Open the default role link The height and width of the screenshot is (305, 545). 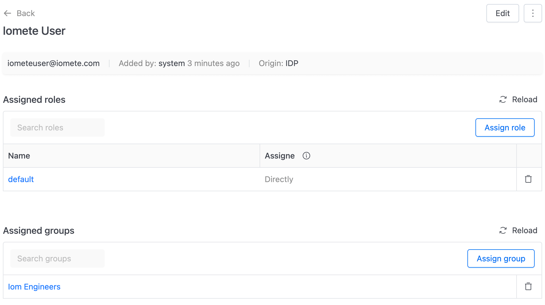click(21, 179)
